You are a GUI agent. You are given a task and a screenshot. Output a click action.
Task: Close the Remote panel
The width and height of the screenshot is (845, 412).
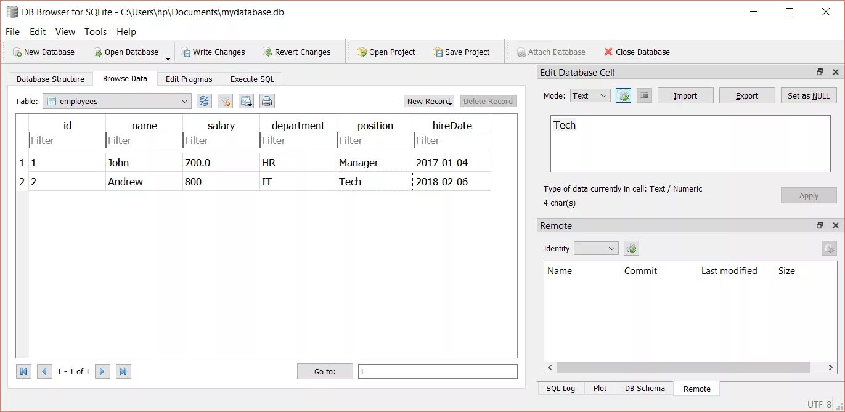point(836,225)
